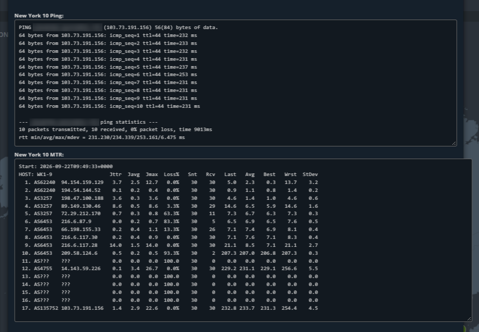Click hop 4 address 89.149.130.46

click(x=81, y=206)
